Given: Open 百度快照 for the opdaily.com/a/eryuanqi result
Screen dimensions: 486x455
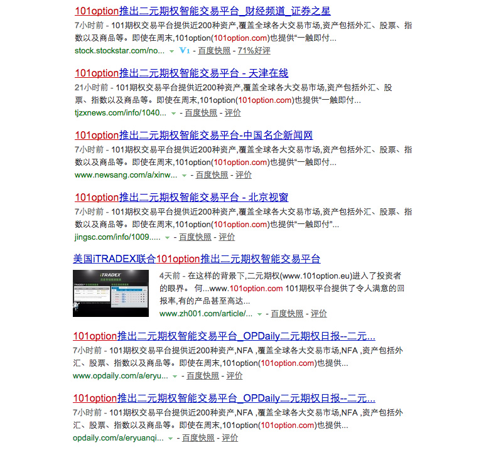Looking at the screenshot, I should [x=198, y=438].
